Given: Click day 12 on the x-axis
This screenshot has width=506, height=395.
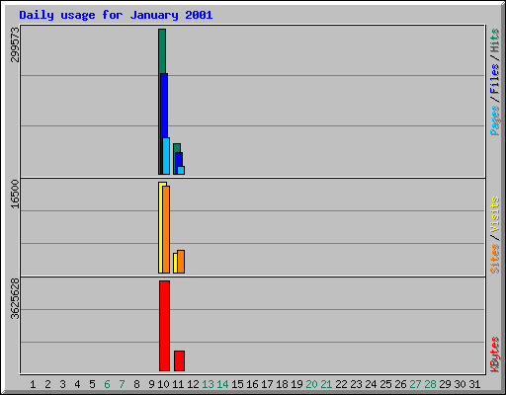Looking at the screenshot, I should [193, 384].
